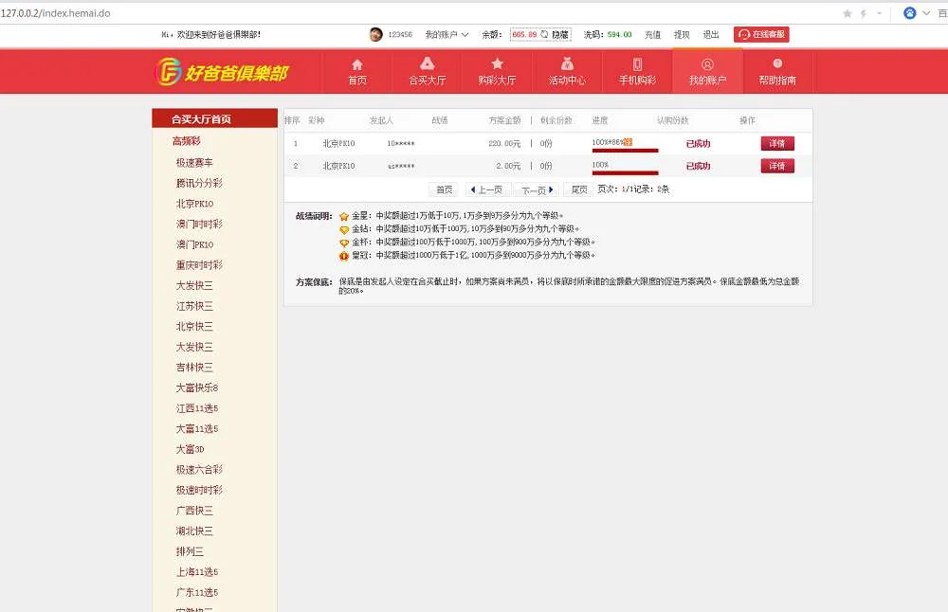Click 详情 button for the 220.00元 plan
Screen dimensions: 948x612
click(776, 144)
